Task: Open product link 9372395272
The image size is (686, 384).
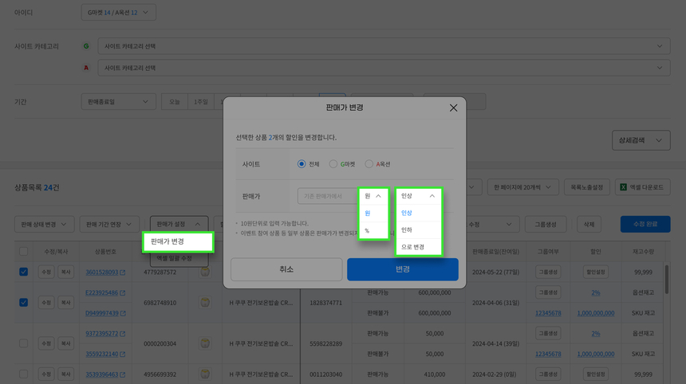Action: pos(102,333)
